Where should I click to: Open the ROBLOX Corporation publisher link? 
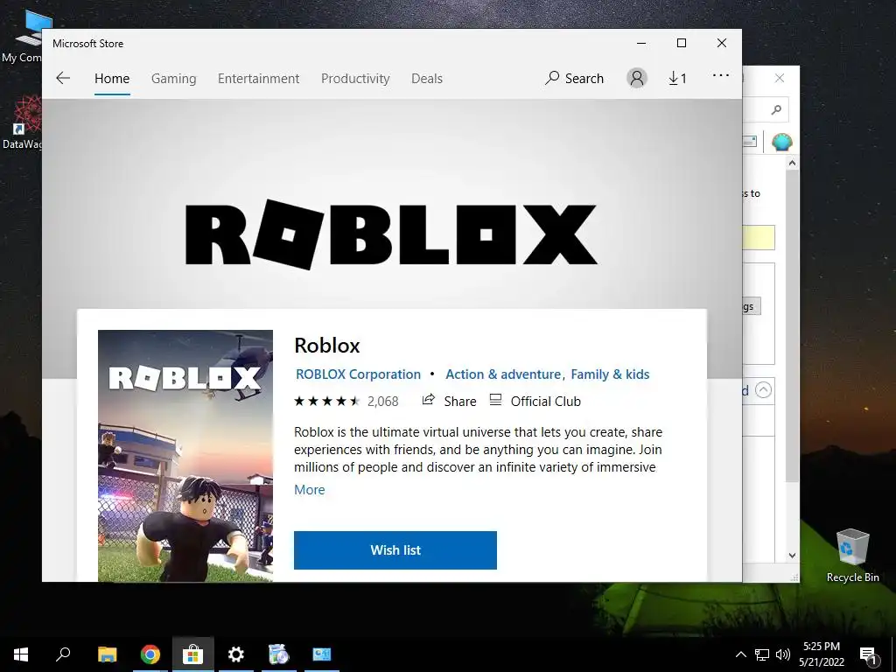click(x=358, y=374)
